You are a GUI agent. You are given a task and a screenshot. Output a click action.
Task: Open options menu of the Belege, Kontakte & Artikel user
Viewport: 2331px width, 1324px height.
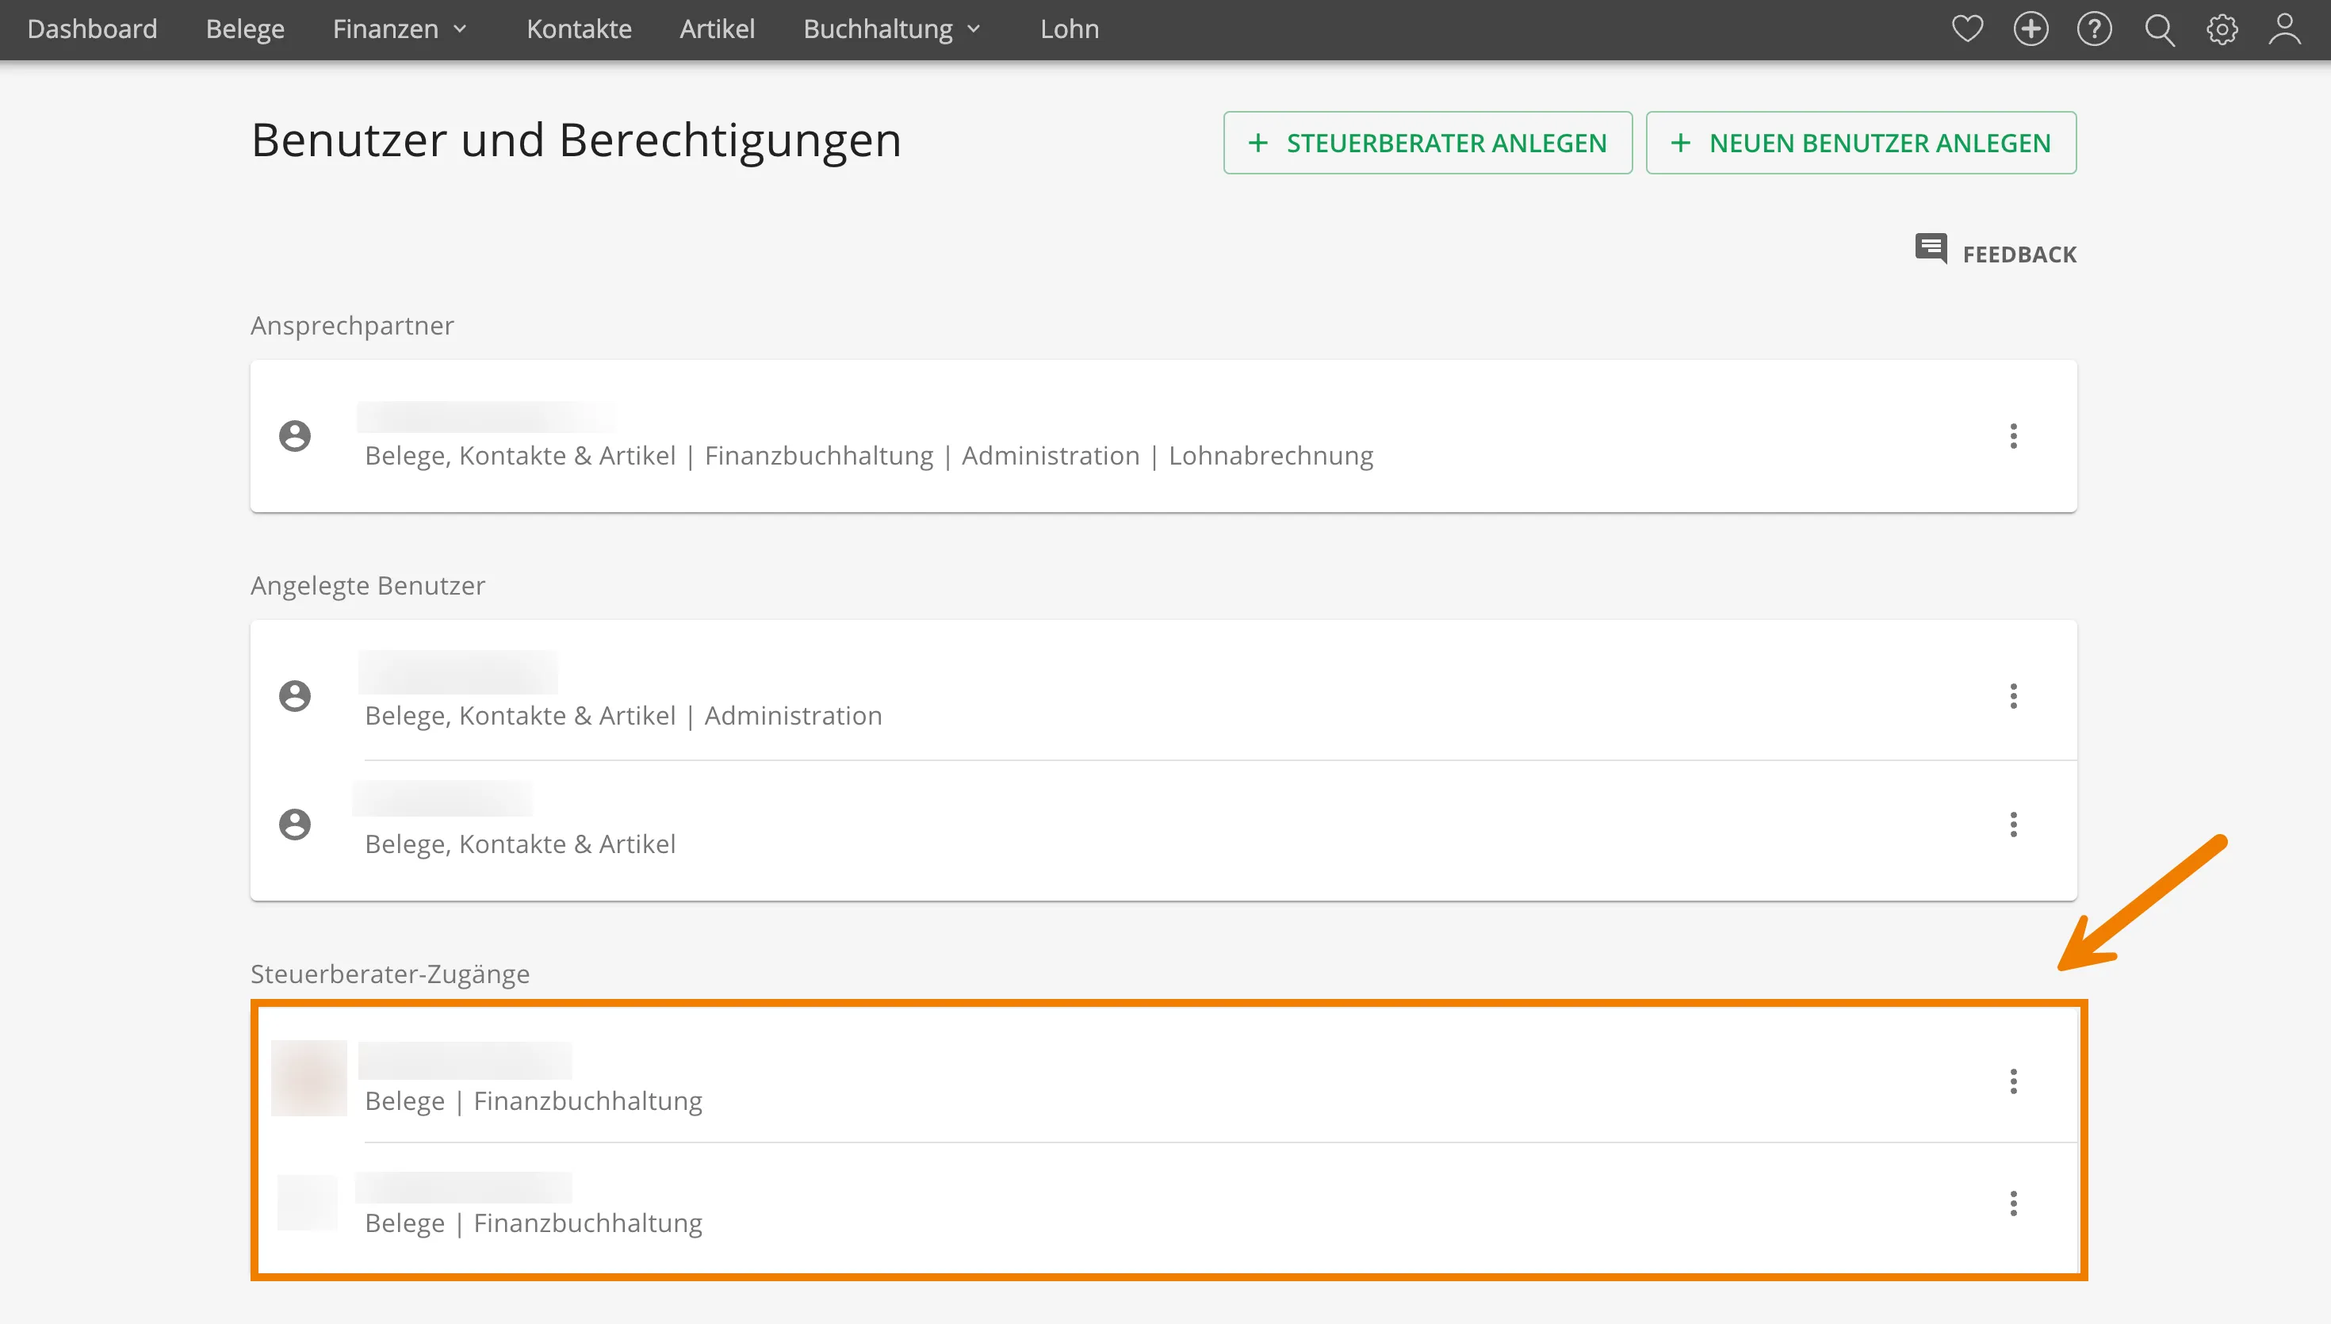click(x=2014, y=824)
